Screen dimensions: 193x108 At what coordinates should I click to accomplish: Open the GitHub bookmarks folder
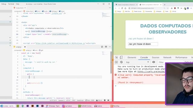coord(173,11)
